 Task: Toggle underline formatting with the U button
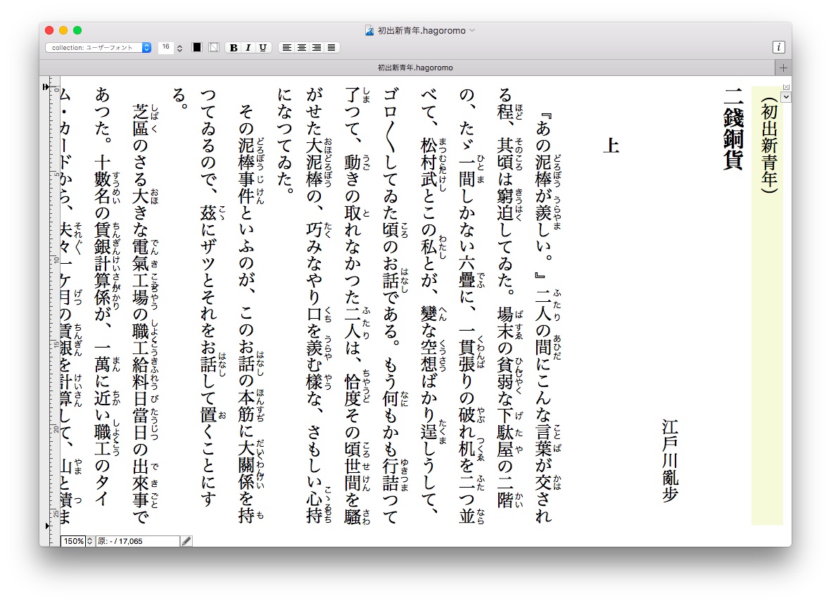(x=263, y=48)
